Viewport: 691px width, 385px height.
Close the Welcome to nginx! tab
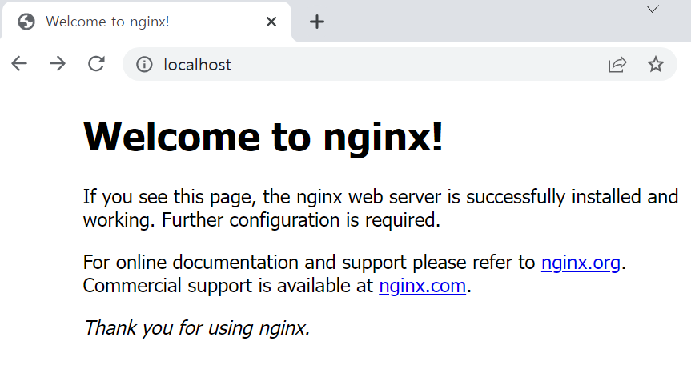pos(271,22)
